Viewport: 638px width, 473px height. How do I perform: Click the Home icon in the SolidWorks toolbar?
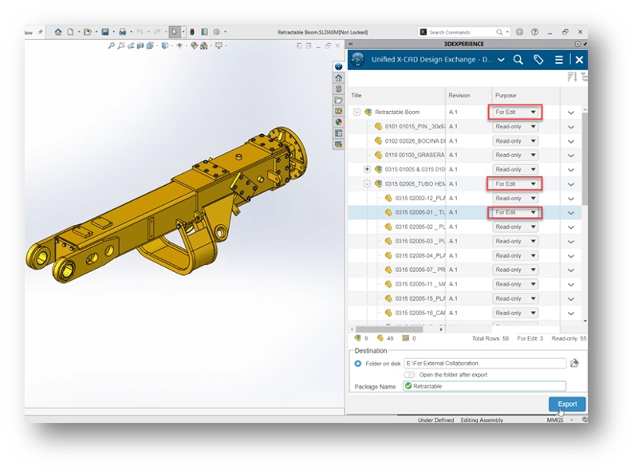(58, 32)
